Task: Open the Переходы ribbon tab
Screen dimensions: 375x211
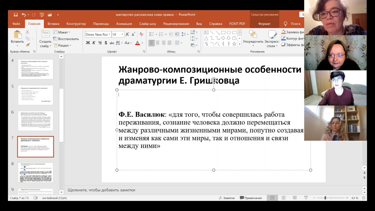Action: [101, 24]
